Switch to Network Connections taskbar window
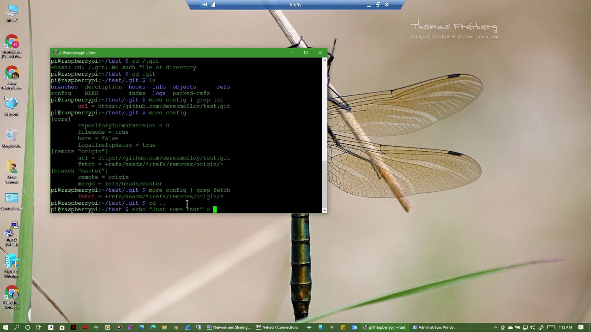This screenshot has width=591, height=332. [277, 327]
